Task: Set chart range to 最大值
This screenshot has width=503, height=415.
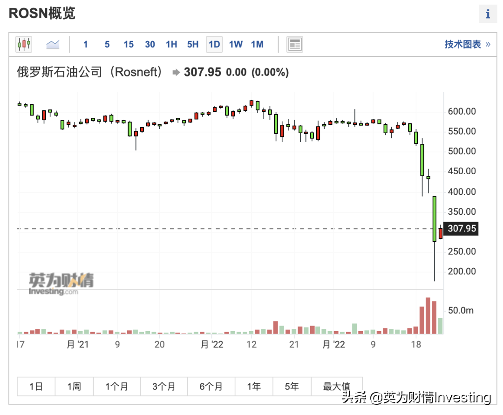Action: coord(337,387)
